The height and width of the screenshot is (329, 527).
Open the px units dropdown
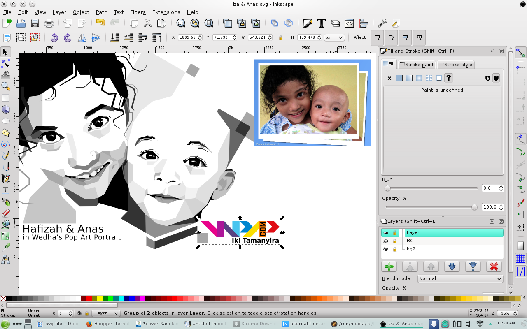pos(334,37)
